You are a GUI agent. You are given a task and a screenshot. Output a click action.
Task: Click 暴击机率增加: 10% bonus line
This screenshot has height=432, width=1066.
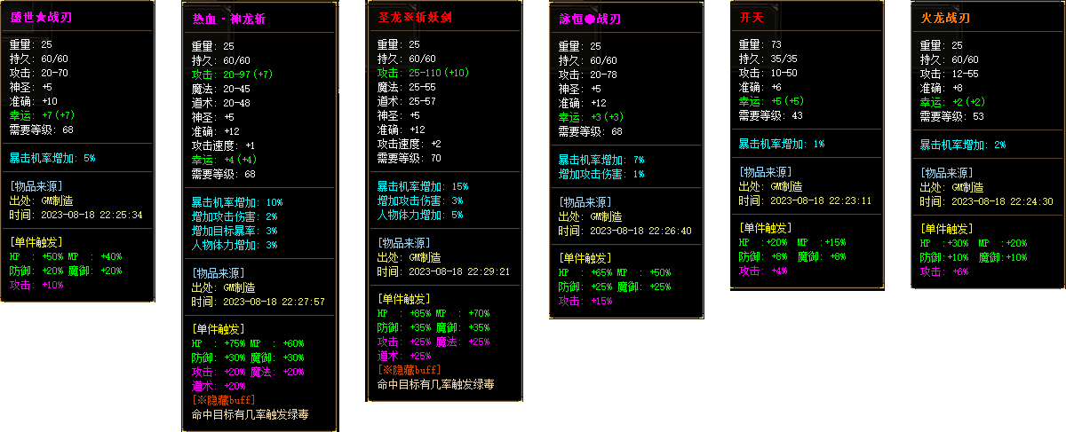point(237,202)
